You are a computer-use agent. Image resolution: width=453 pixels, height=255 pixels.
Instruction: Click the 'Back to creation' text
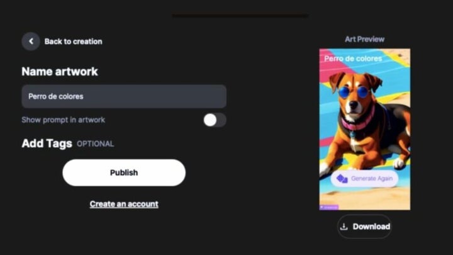[x=74, y=42]
